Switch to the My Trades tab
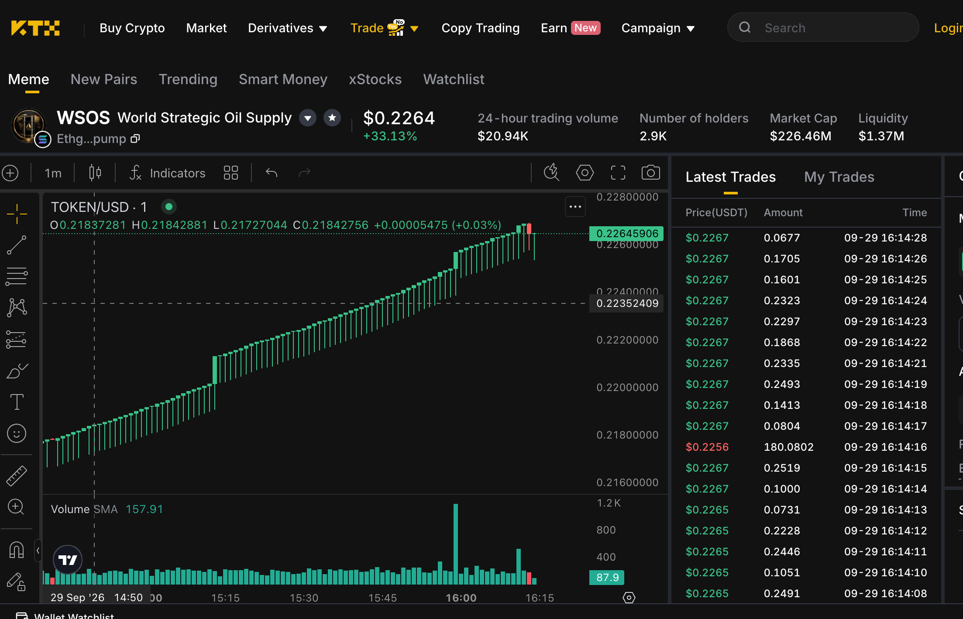The width and height of the screenshot is (963, 619). pos(839,177)
